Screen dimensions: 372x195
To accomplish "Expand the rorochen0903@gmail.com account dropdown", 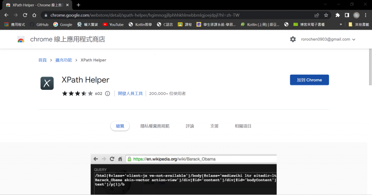I will 328,39.
